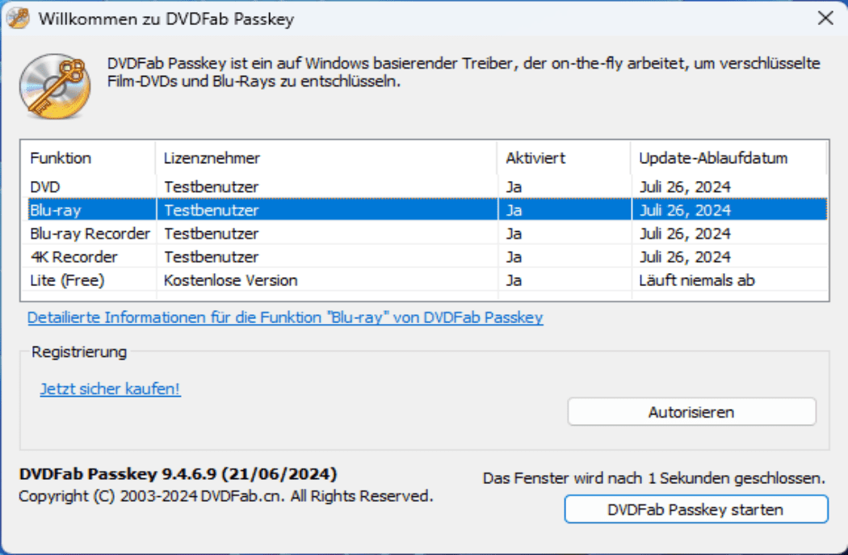Image resolution: width=848 pixels, height=555 pixels.
Task: Click the Autorisieren button
Action: pyautogui.click(x=691, y=412)
